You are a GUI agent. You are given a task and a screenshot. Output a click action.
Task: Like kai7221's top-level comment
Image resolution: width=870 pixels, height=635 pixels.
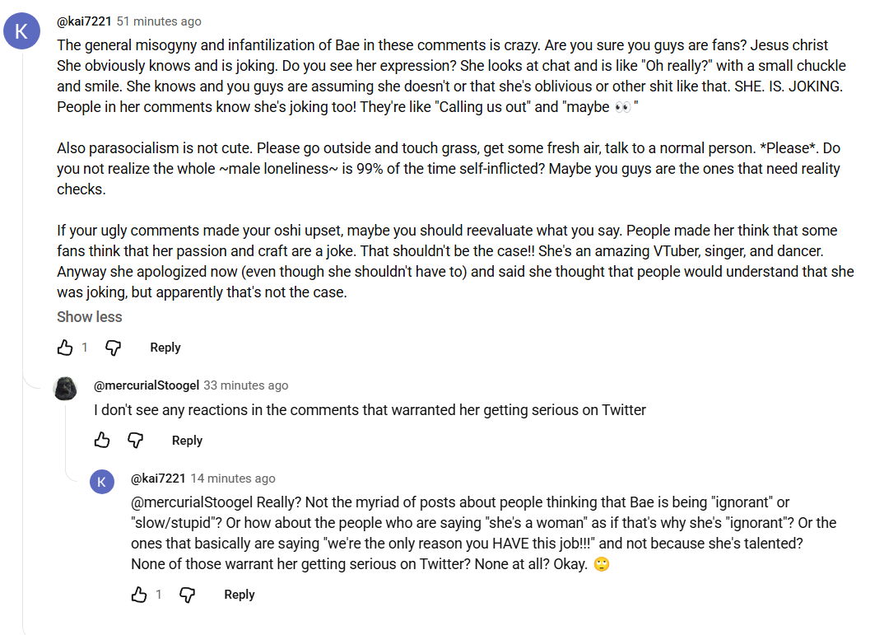pyautogui.click(x=65, y=348)
